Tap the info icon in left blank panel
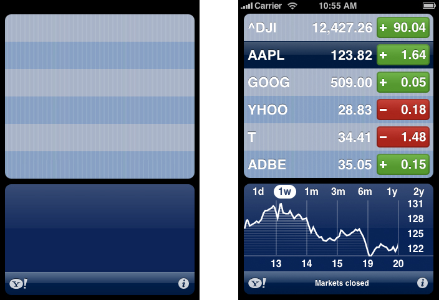Screen dimensions: 439x300 183,284
